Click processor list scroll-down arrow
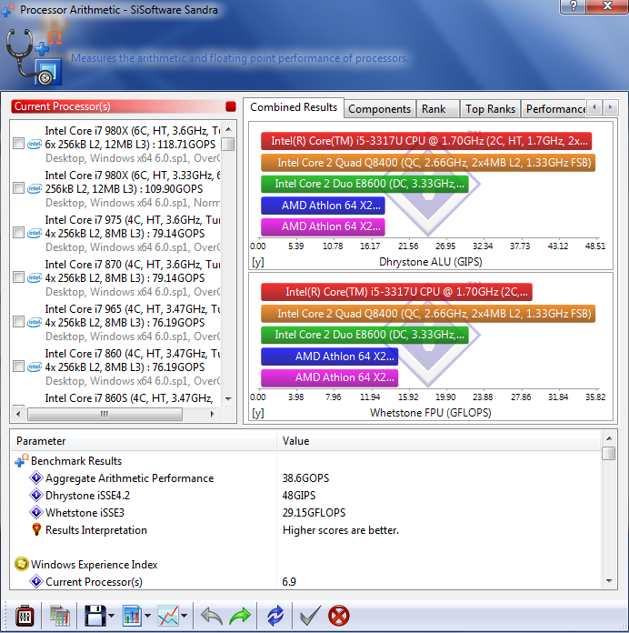 pyautogui.click(x=228, y=399)
